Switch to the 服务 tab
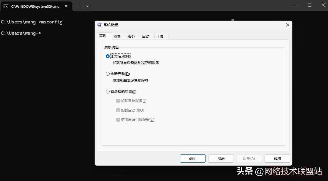This screenshot has width=328, height=181. (131, 36)
